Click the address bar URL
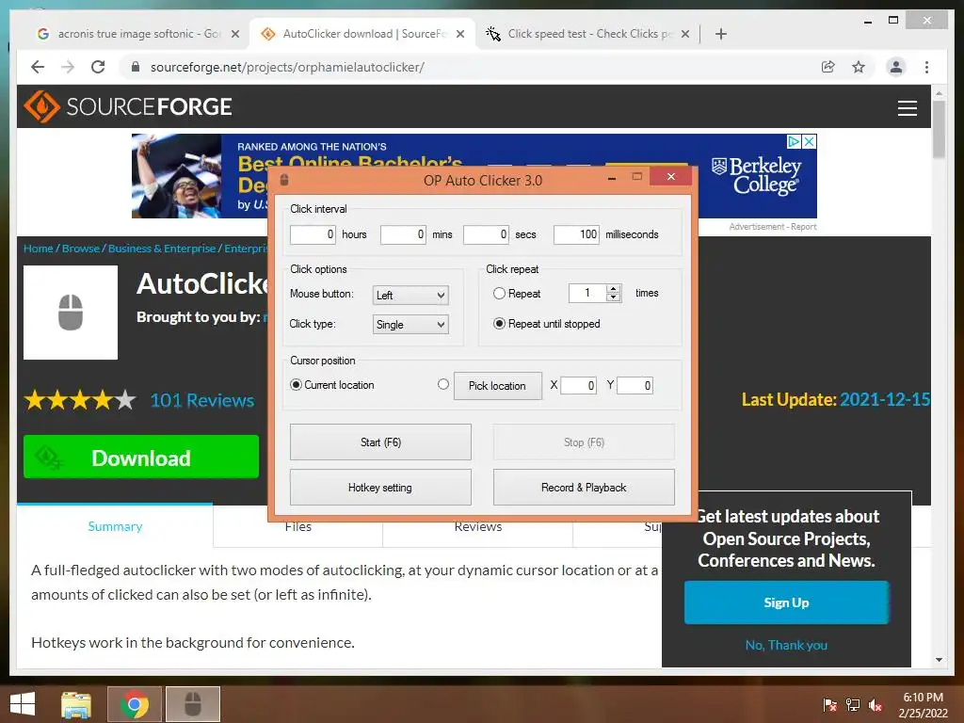This screenshot has height=723, width=964. pyautogui.click(x=287, y=67)
